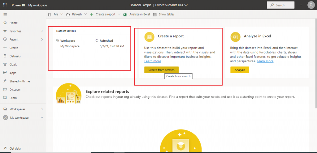The image size is (317, 153).
Task: Click the Home house icon
Action: [5, 23]
